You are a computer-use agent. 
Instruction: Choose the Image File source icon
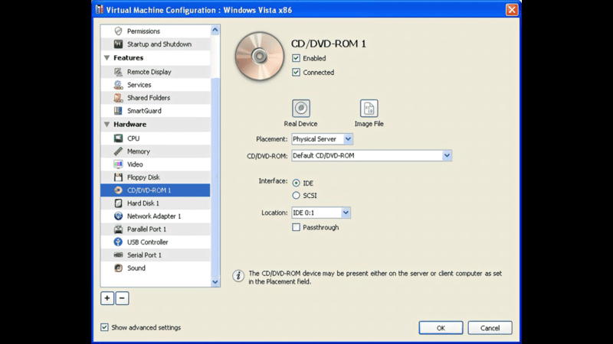pyautogui.click(x=369, y=108)
